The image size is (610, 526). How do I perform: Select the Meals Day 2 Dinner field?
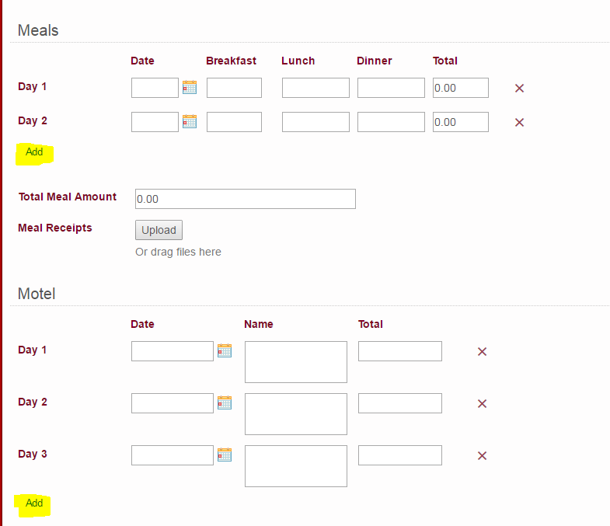tap(391, 122)
